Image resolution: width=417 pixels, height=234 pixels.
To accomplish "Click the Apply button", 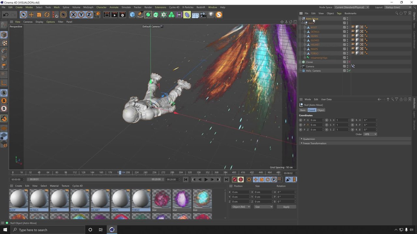I will [x=286, y=207].
